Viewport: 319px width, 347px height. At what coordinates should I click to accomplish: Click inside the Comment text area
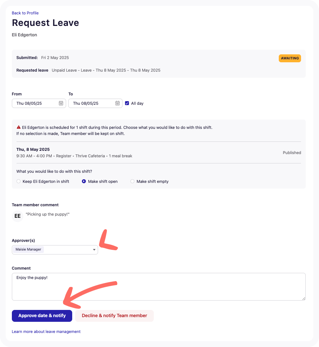pyautogui.click(x=159, y=287)
